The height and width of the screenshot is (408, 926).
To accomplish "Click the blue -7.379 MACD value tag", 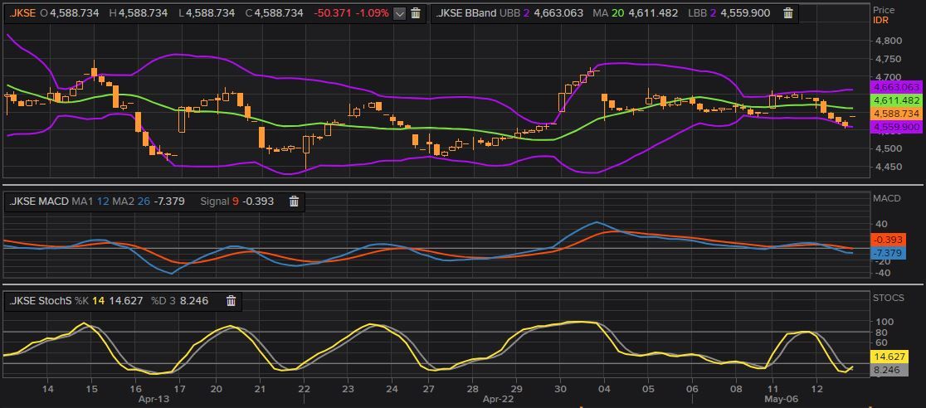I will coord(888,253).
